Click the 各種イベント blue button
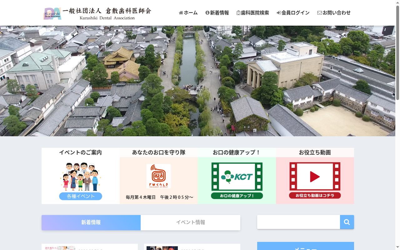The image size is (400, 250). coord(81,196)
